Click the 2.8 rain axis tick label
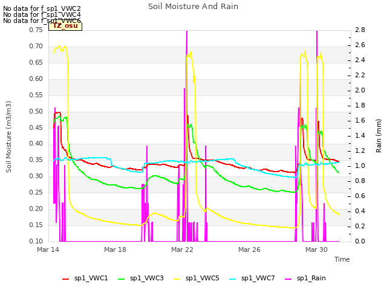This screenshot has width=387, height=290. click(x=360, y=30)
